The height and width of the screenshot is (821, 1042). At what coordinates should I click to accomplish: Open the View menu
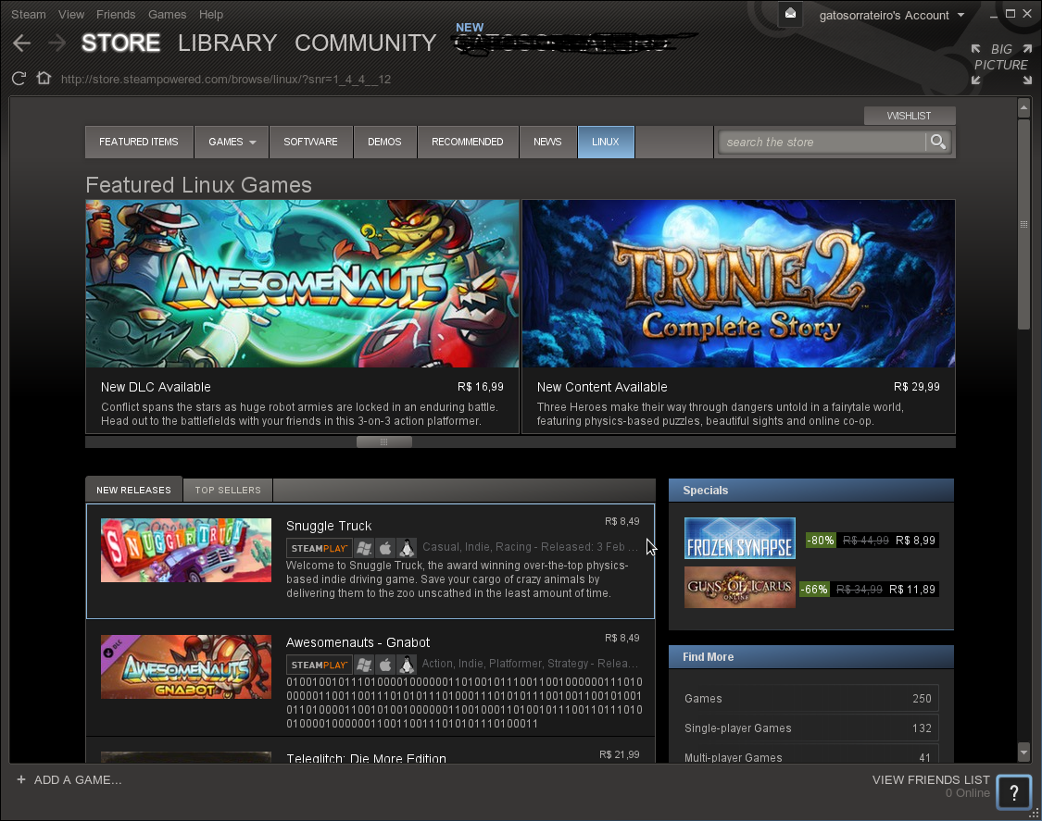[71, 14]
